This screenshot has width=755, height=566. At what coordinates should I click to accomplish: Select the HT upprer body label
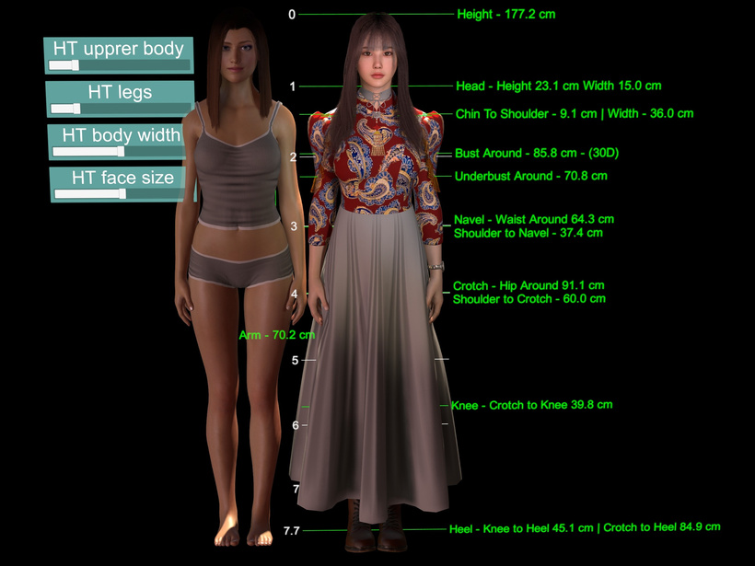click(x=118, y=49)
